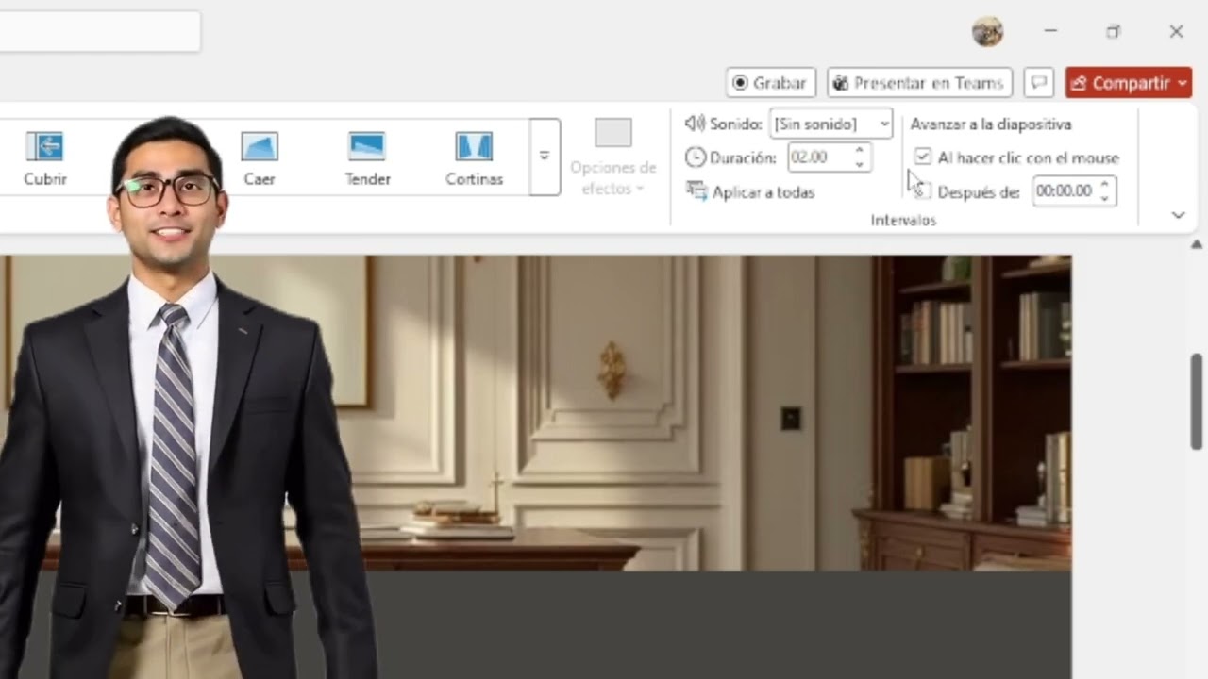
Task: Select the Tender transition
Action: tap(367, 157)
